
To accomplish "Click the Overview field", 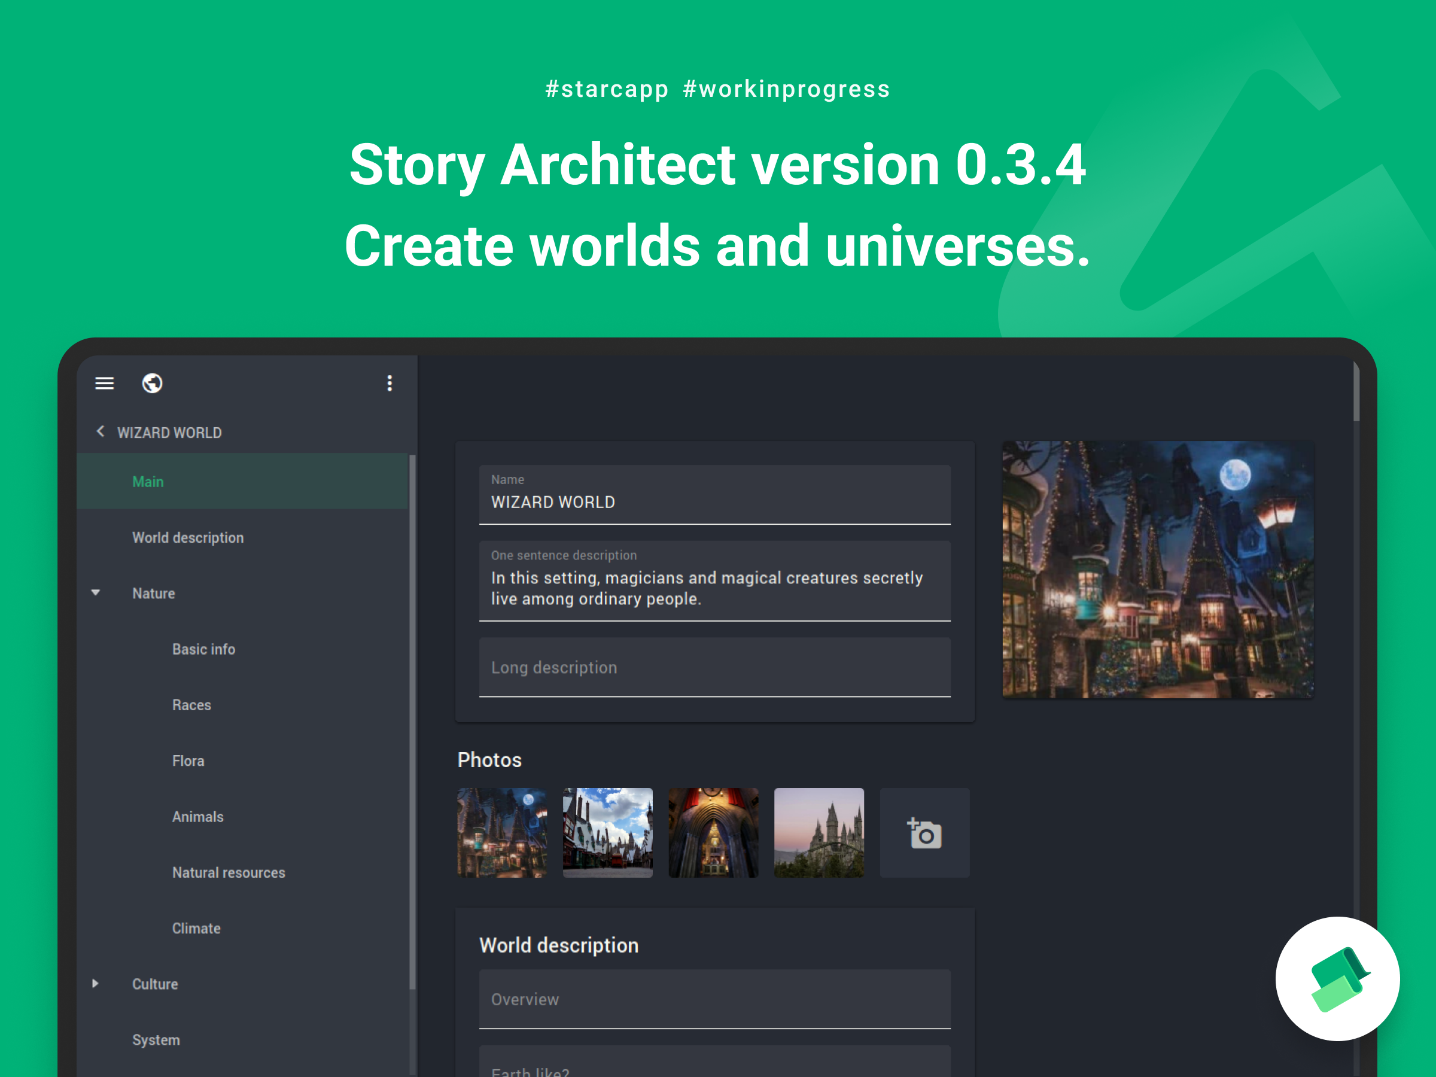I will 715,999.
